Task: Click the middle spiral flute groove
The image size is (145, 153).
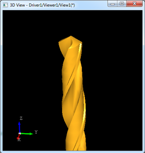Action: (72, 77)
